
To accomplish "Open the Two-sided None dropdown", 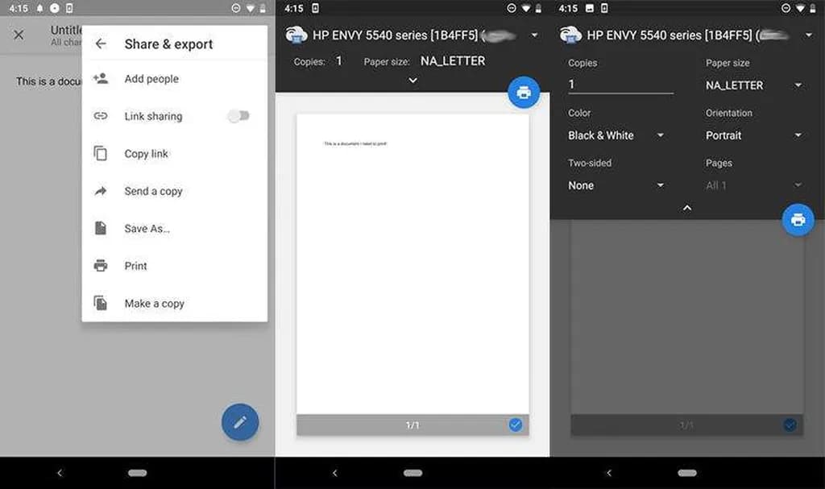I will click(x=616, y=185).
